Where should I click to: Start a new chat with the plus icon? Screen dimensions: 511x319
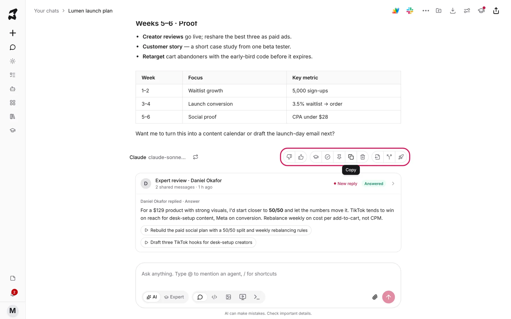[12, 33]
